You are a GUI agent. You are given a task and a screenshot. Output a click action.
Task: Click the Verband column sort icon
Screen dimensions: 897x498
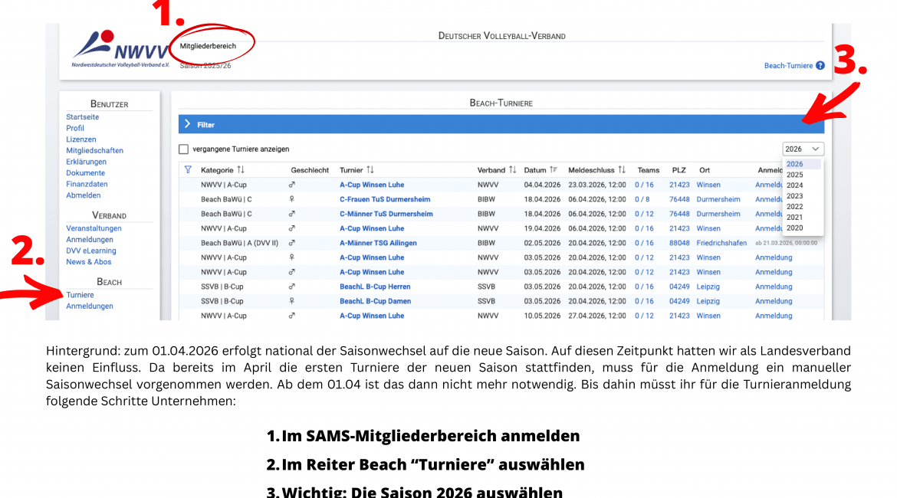(x=513, y=170)
